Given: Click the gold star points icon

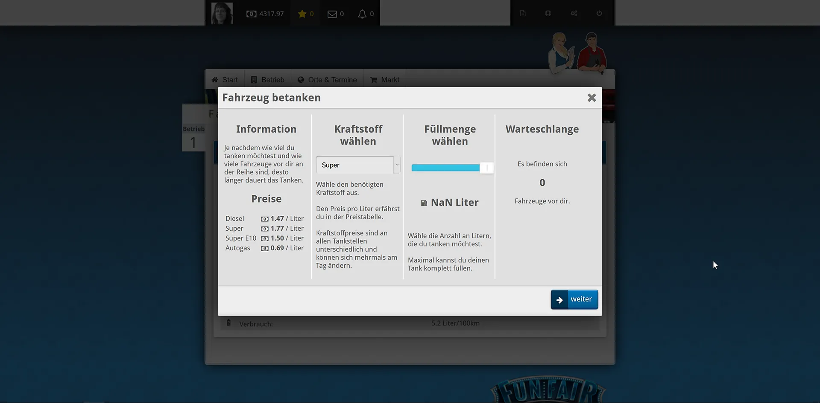Looking at the screenshot, I should point(302,14).
